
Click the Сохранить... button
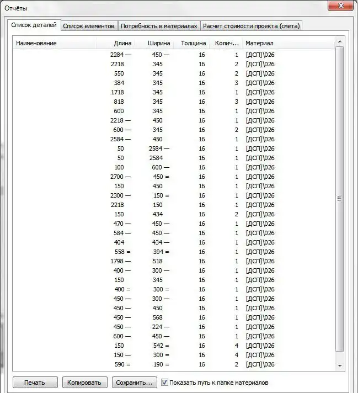(x=134, y=383)
